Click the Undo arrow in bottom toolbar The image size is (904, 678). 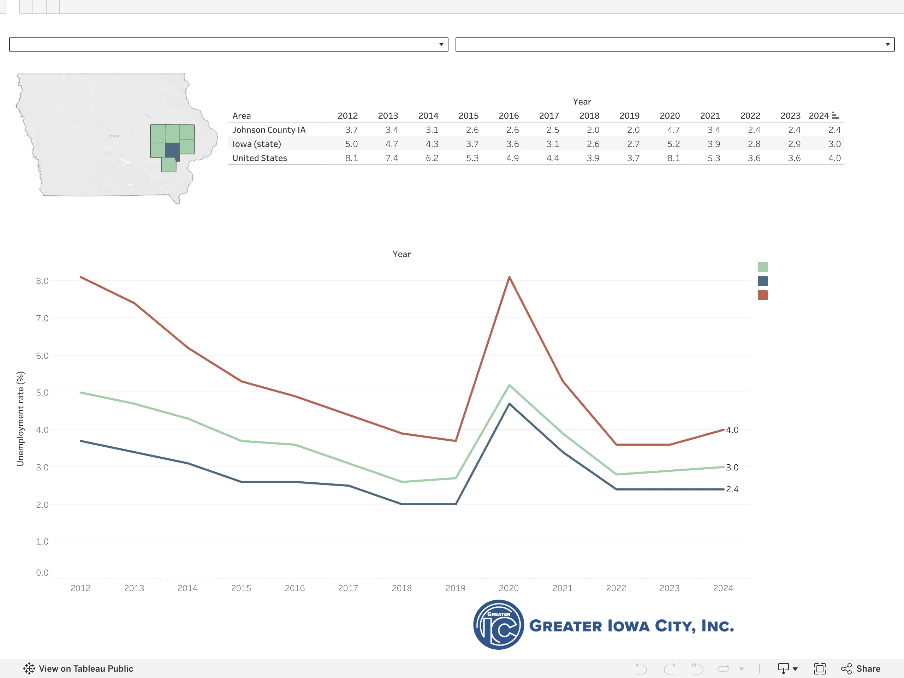pos(641,668)
